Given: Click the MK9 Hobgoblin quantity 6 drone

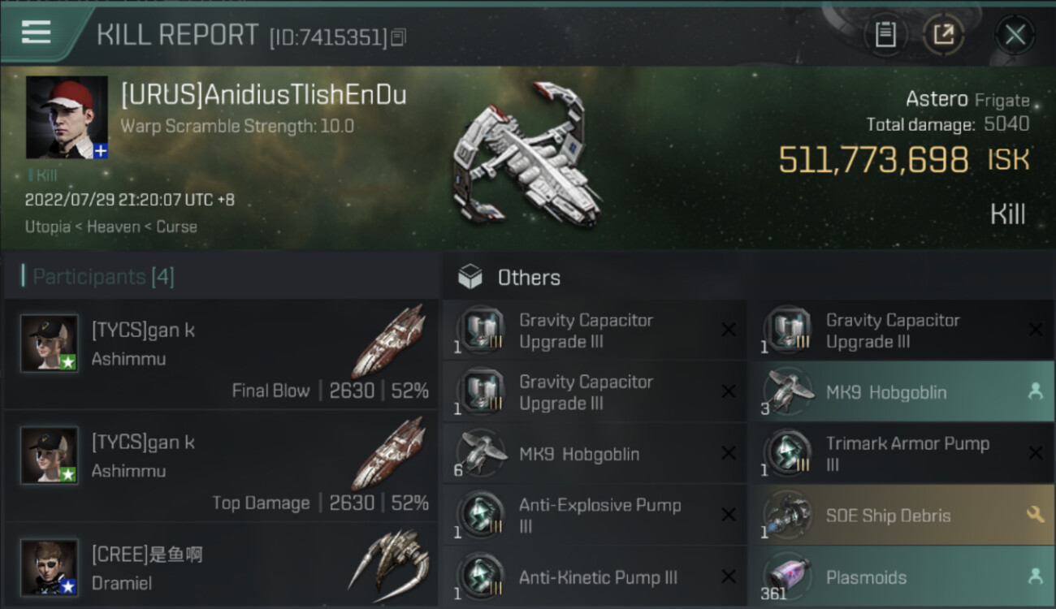Looking at the screenshot, I should click(x=594, y=454).
